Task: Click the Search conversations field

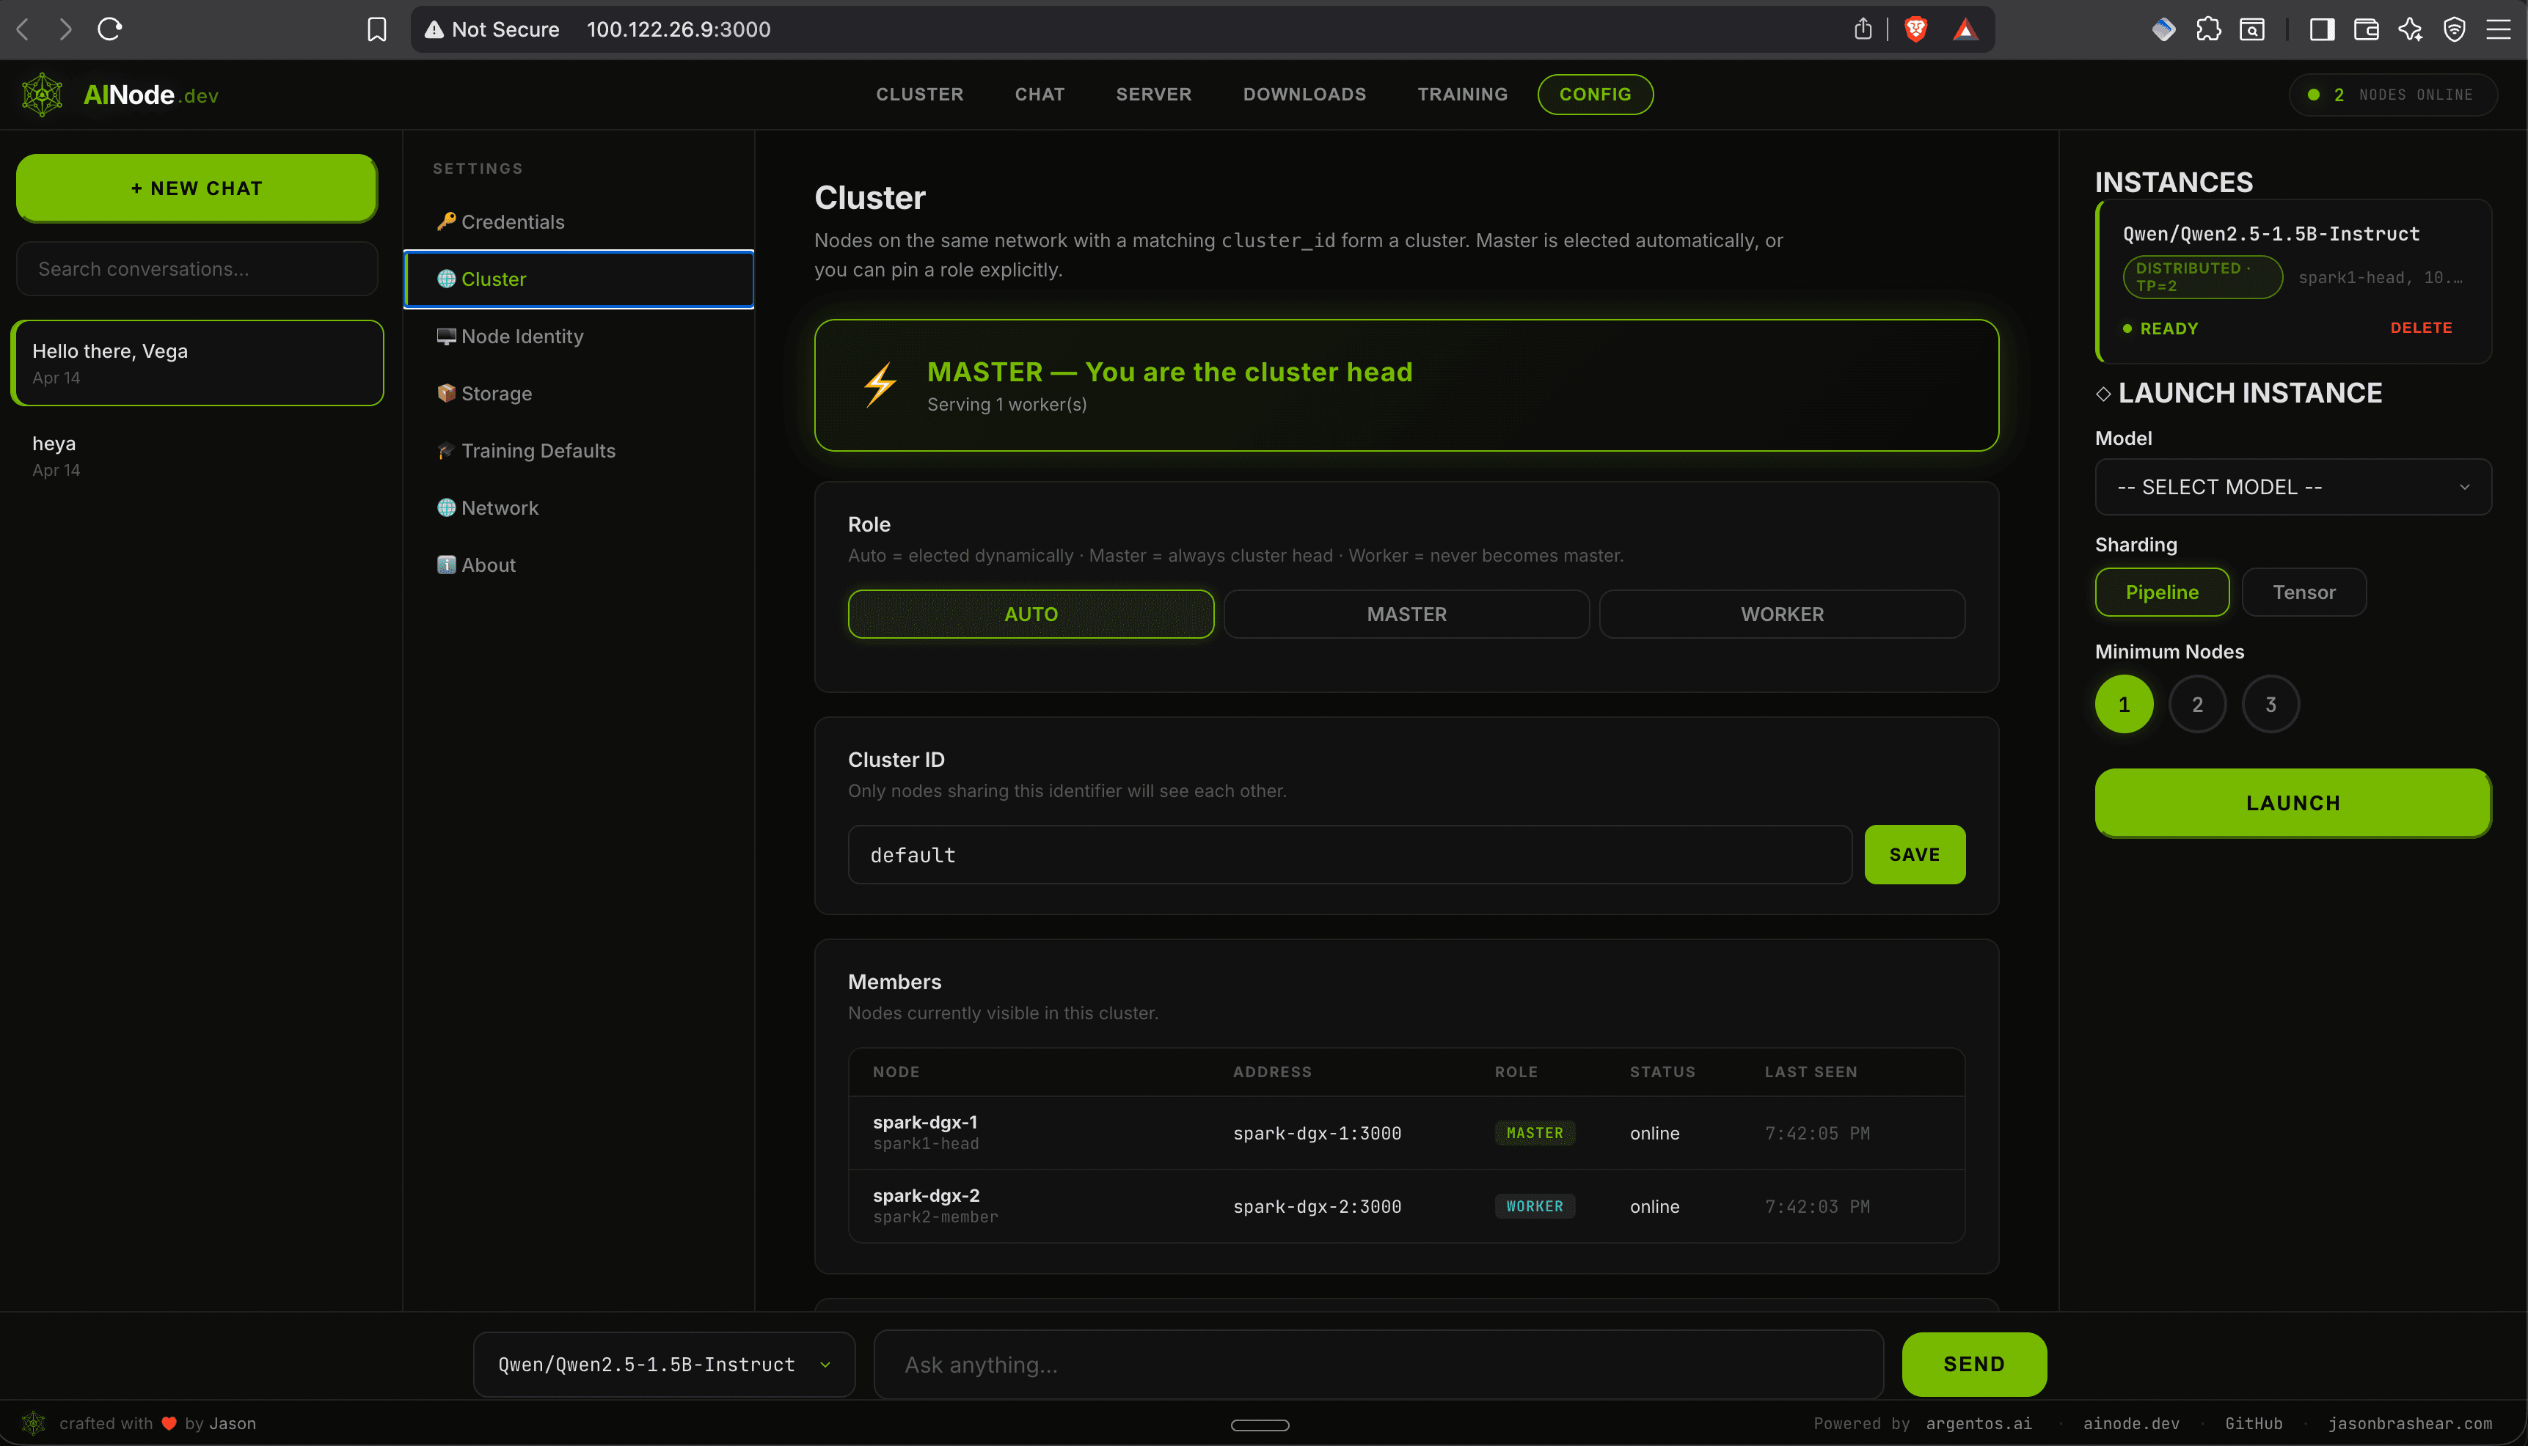Action: [x=197, y=268]
